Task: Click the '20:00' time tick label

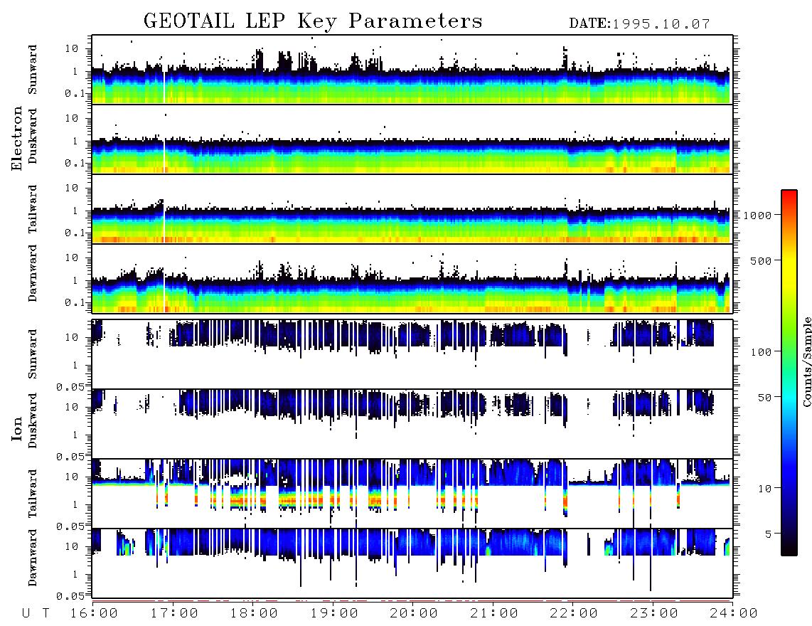Action: pos(414,614)
